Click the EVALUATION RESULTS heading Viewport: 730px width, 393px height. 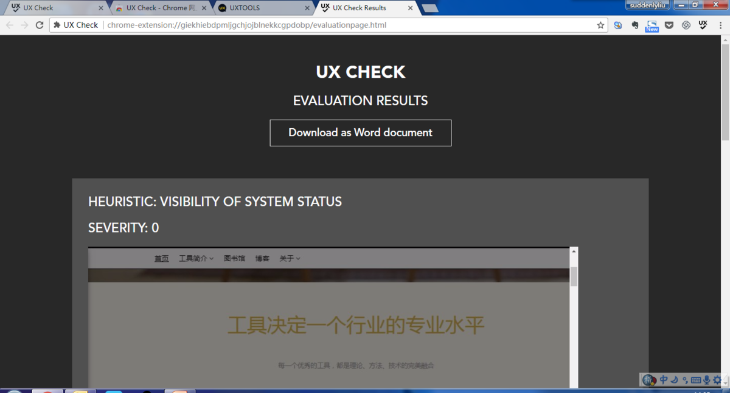point(360,101)
